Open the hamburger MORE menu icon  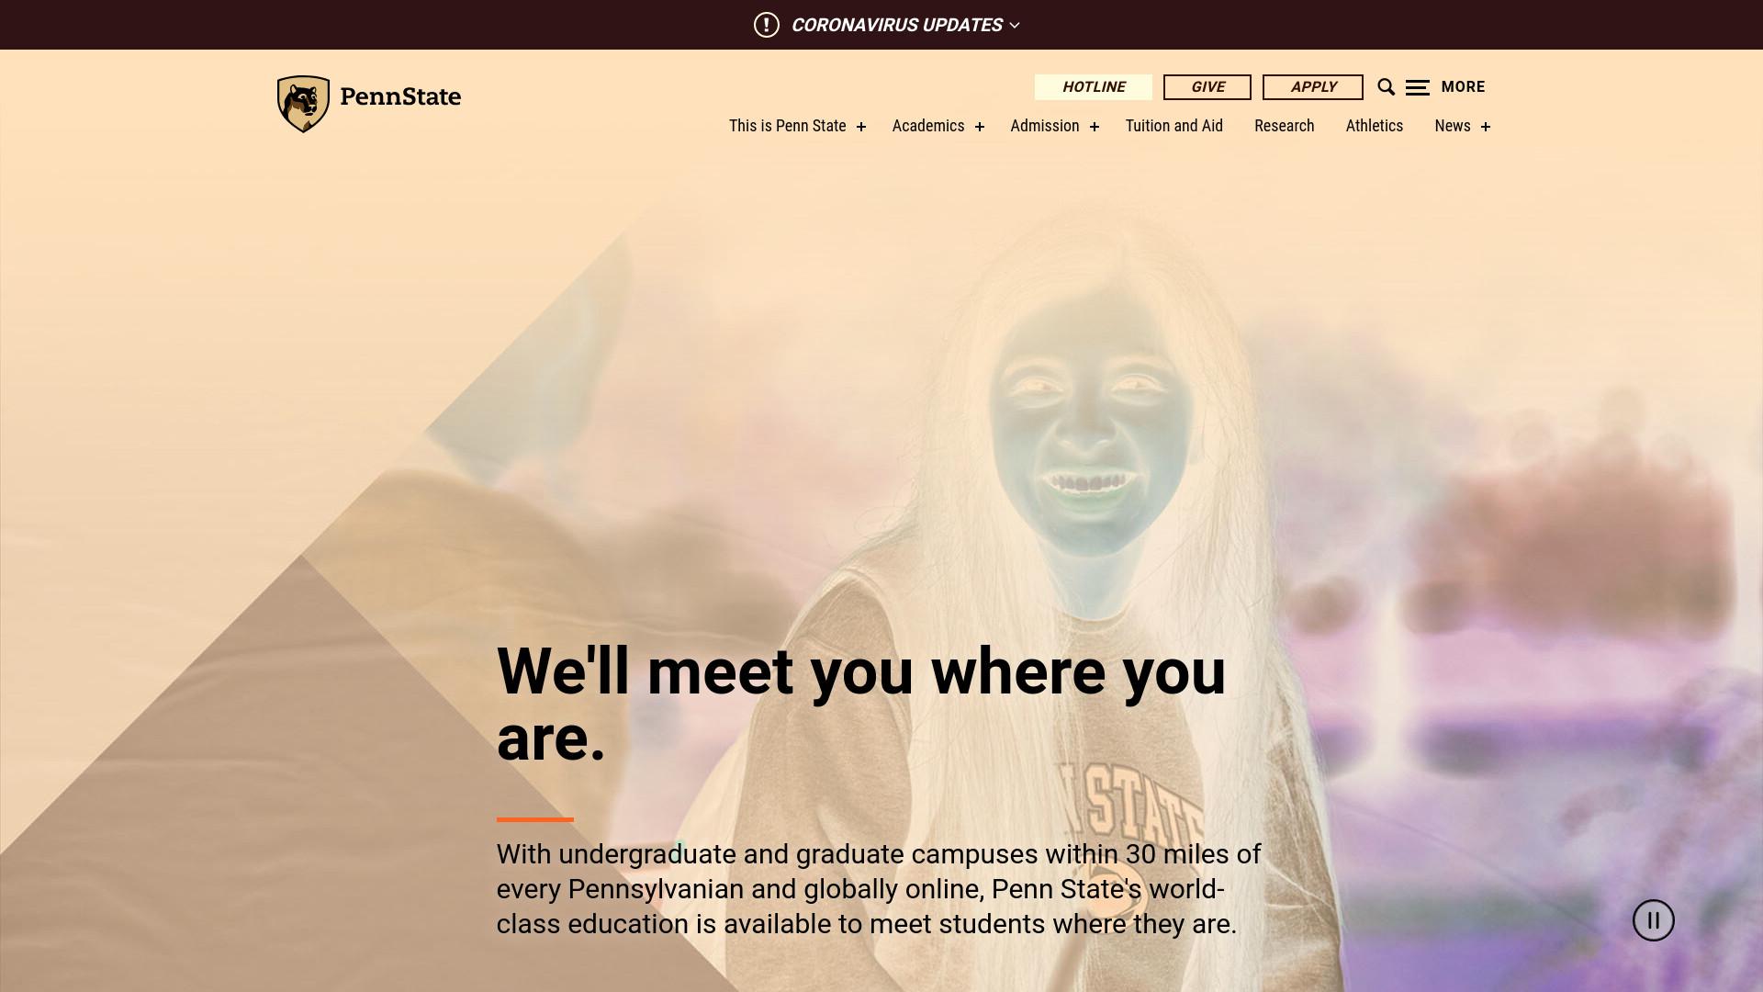click(x=1418, y=87)
